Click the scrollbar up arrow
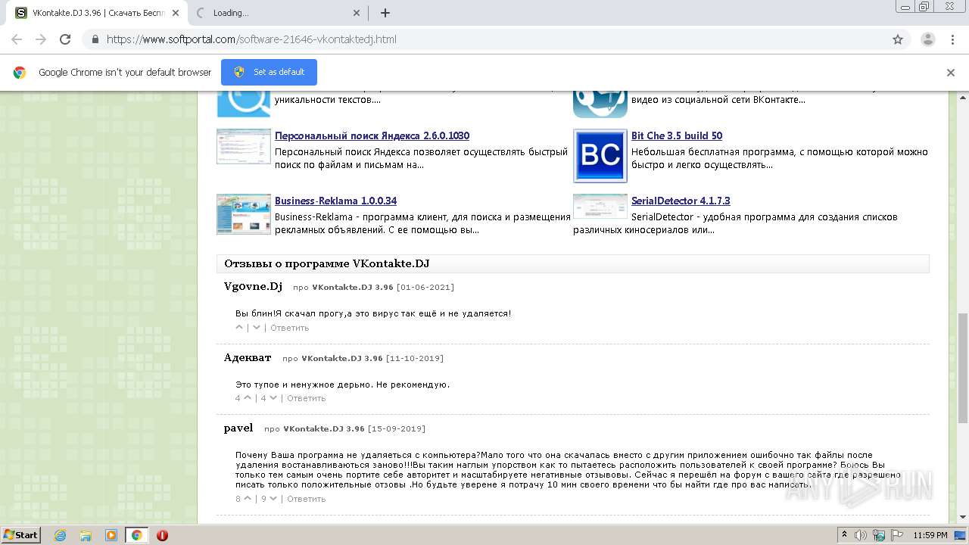This screenshot has height=545, width=969. point(963,97)
